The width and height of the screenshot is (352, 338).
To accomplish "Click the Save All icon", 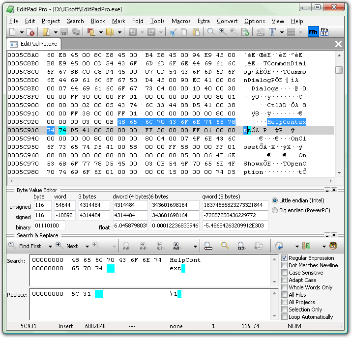I will (x=76, y=32).
